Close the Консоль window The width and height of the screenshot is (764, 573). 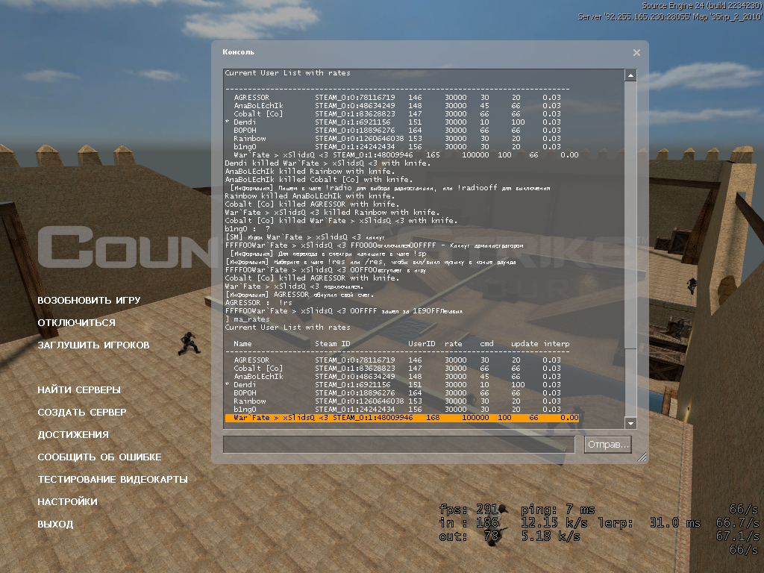tap(636, 53)
